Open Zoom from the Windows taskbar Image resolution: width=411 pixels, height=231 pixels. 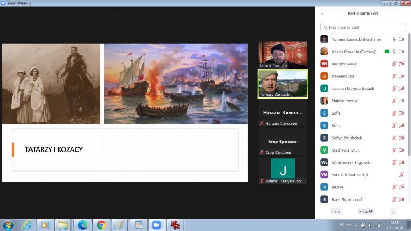(x=155, y=225)
